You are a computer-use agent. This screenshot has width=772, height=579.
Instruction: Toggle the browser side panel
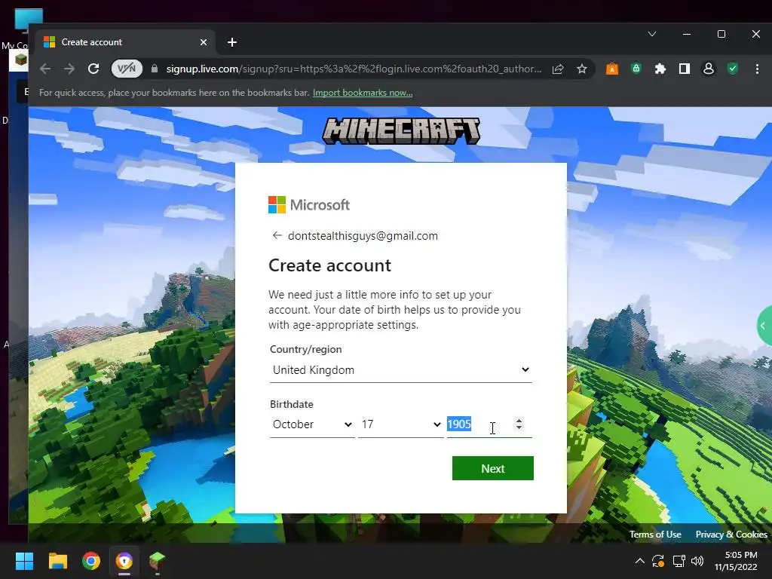[x=685, y=69]
